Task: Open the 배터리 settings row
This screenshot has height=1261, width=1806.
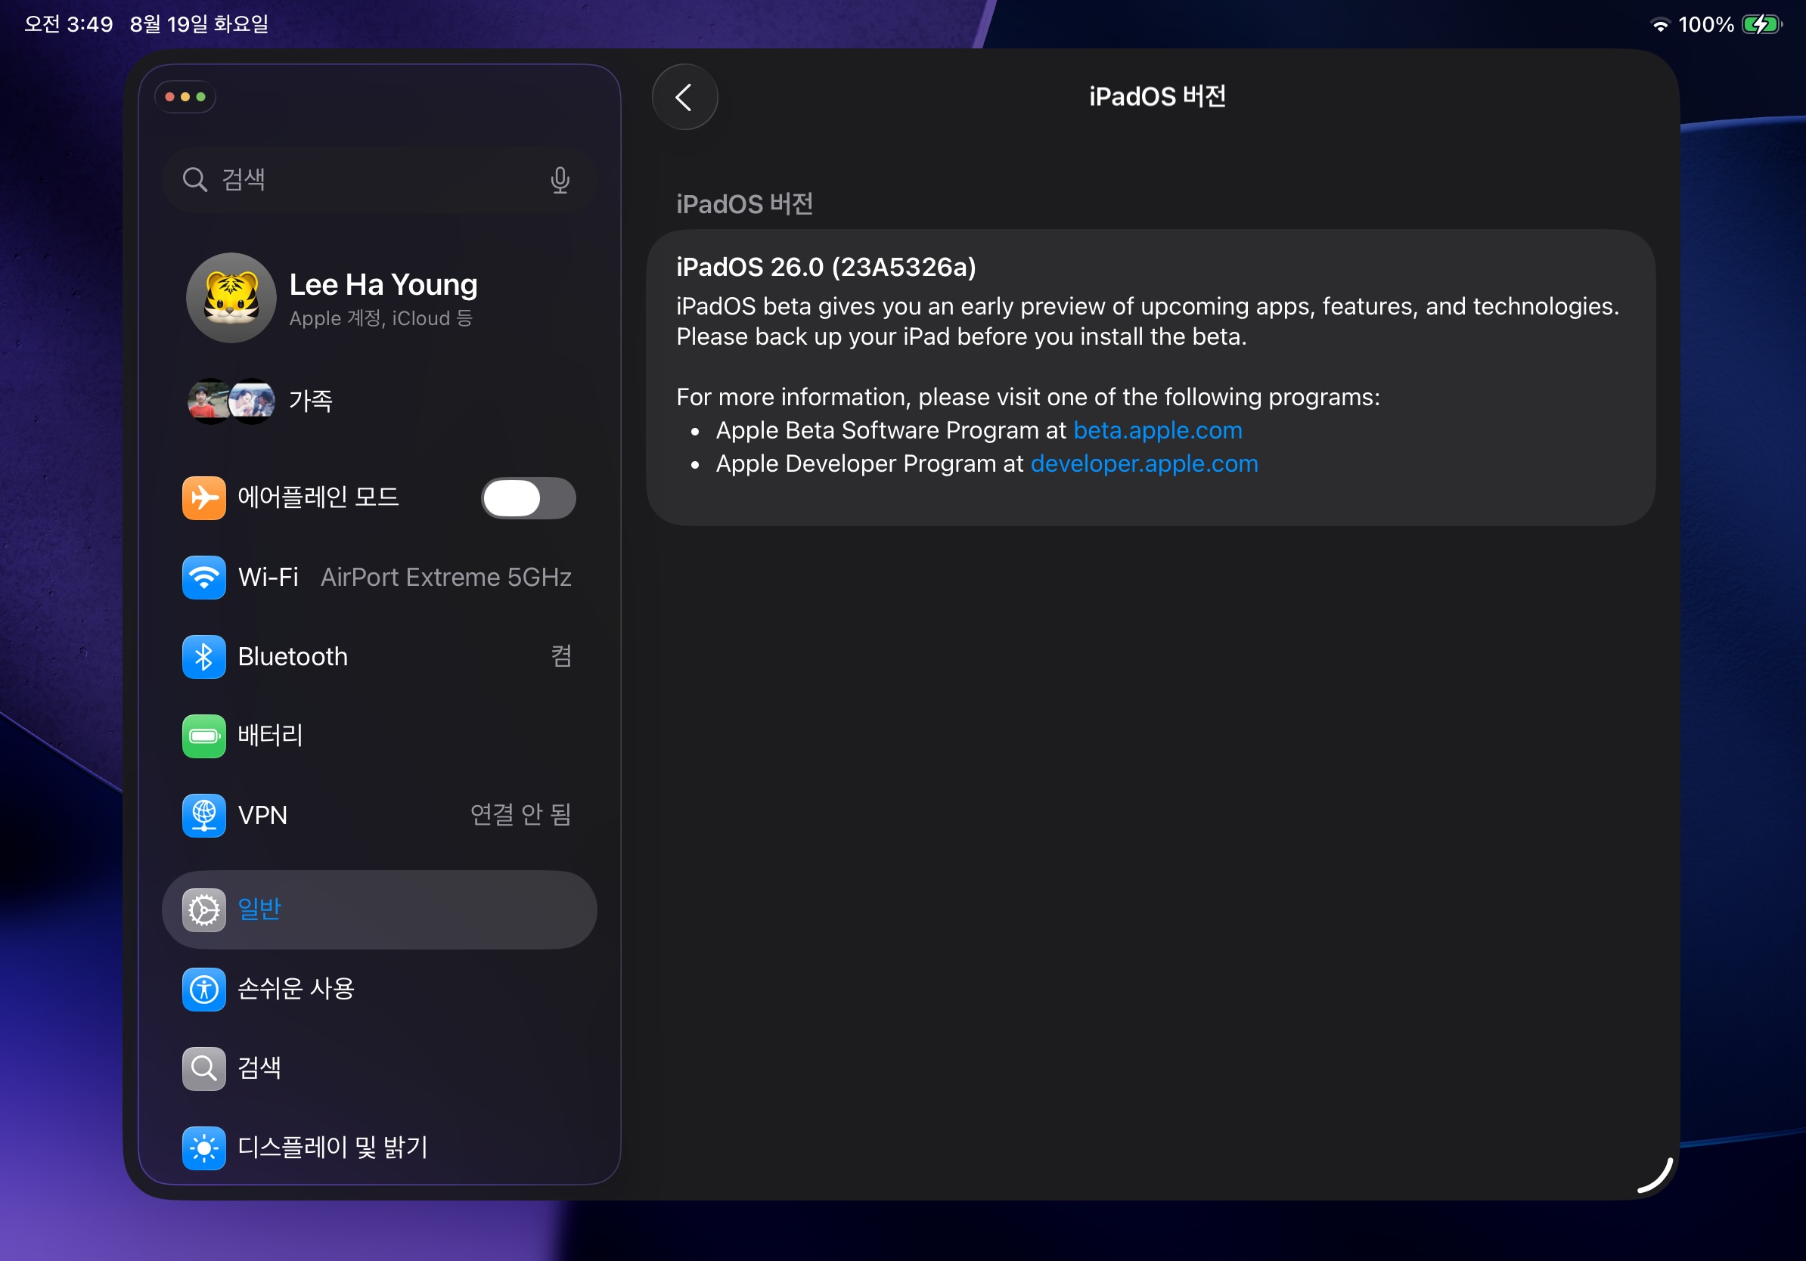Action: (x=379, y=736)
